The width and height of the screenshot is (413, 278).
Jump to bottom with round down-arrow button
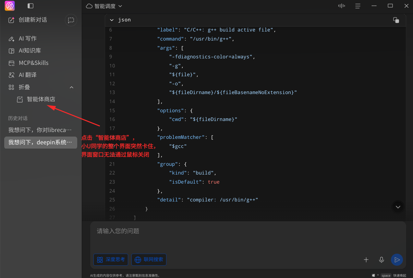[x=398, y=207]
